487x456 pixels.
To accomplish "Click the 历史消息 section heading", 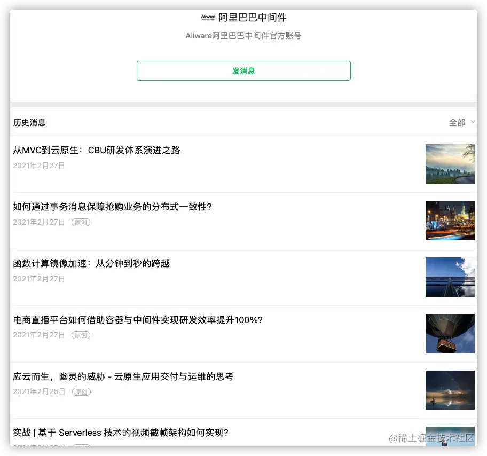I will pyautogui.click(x=29, y=123).
